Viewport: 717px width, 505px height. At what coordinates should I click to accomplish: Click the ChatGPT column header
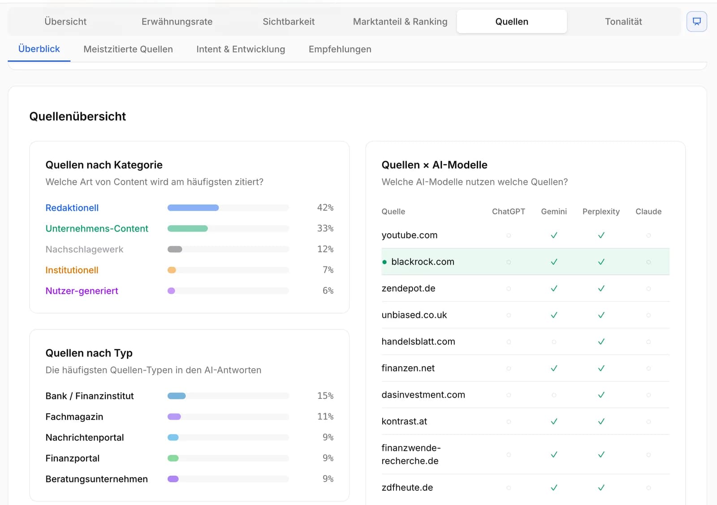(508, 211)
